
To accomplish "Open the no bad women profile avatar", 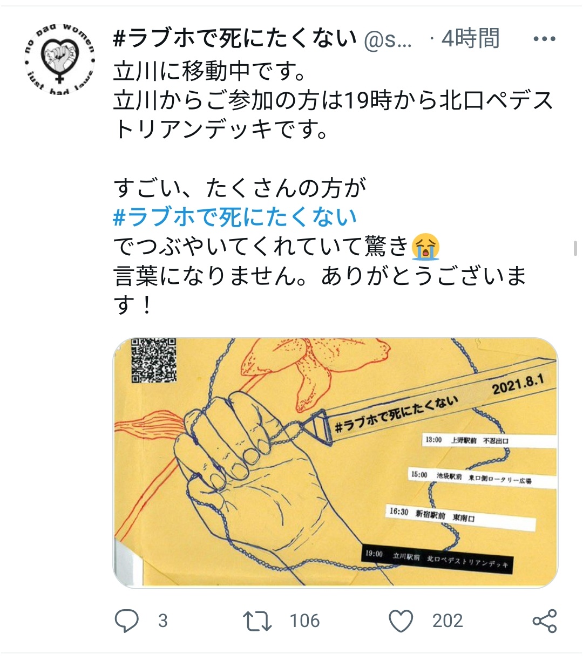I will tap(60, 59).
